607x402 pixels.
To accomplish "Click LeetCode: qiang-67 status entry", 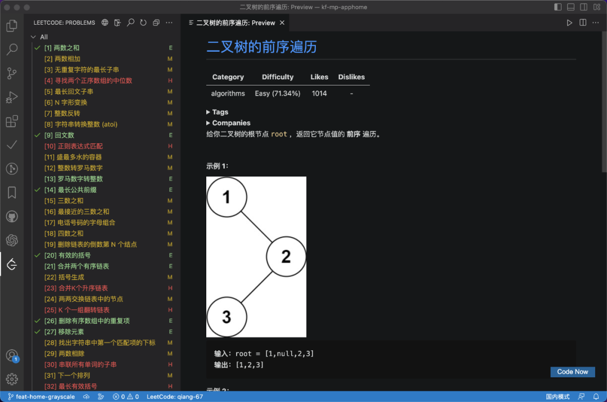I will coord(175,396).
